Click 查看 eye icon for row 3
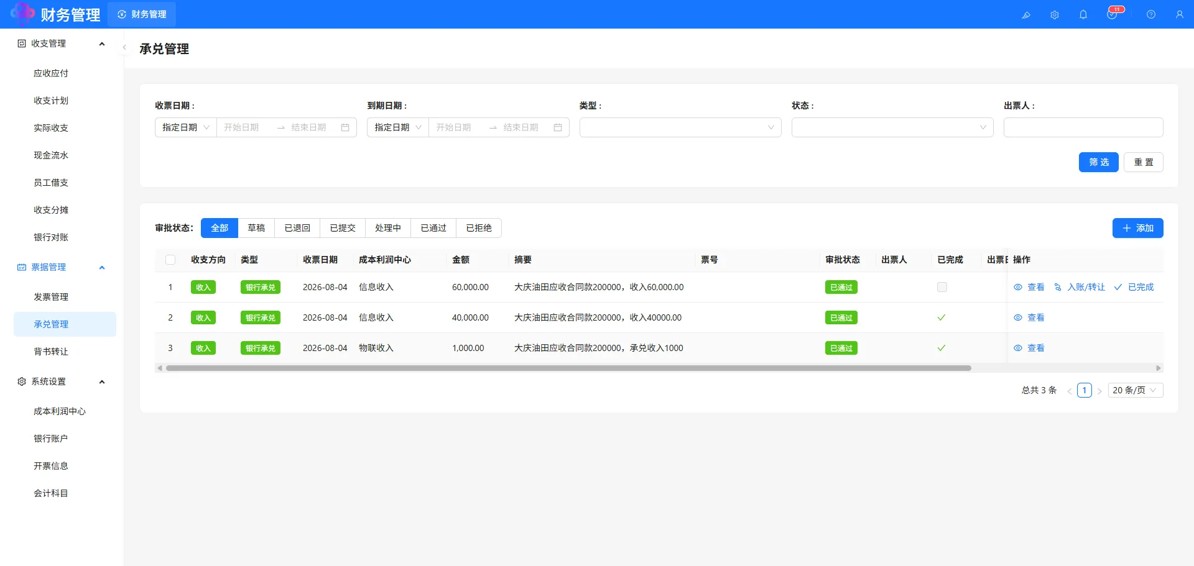Viewport: 1194px width, 566px height. [x=1018, y=348]
